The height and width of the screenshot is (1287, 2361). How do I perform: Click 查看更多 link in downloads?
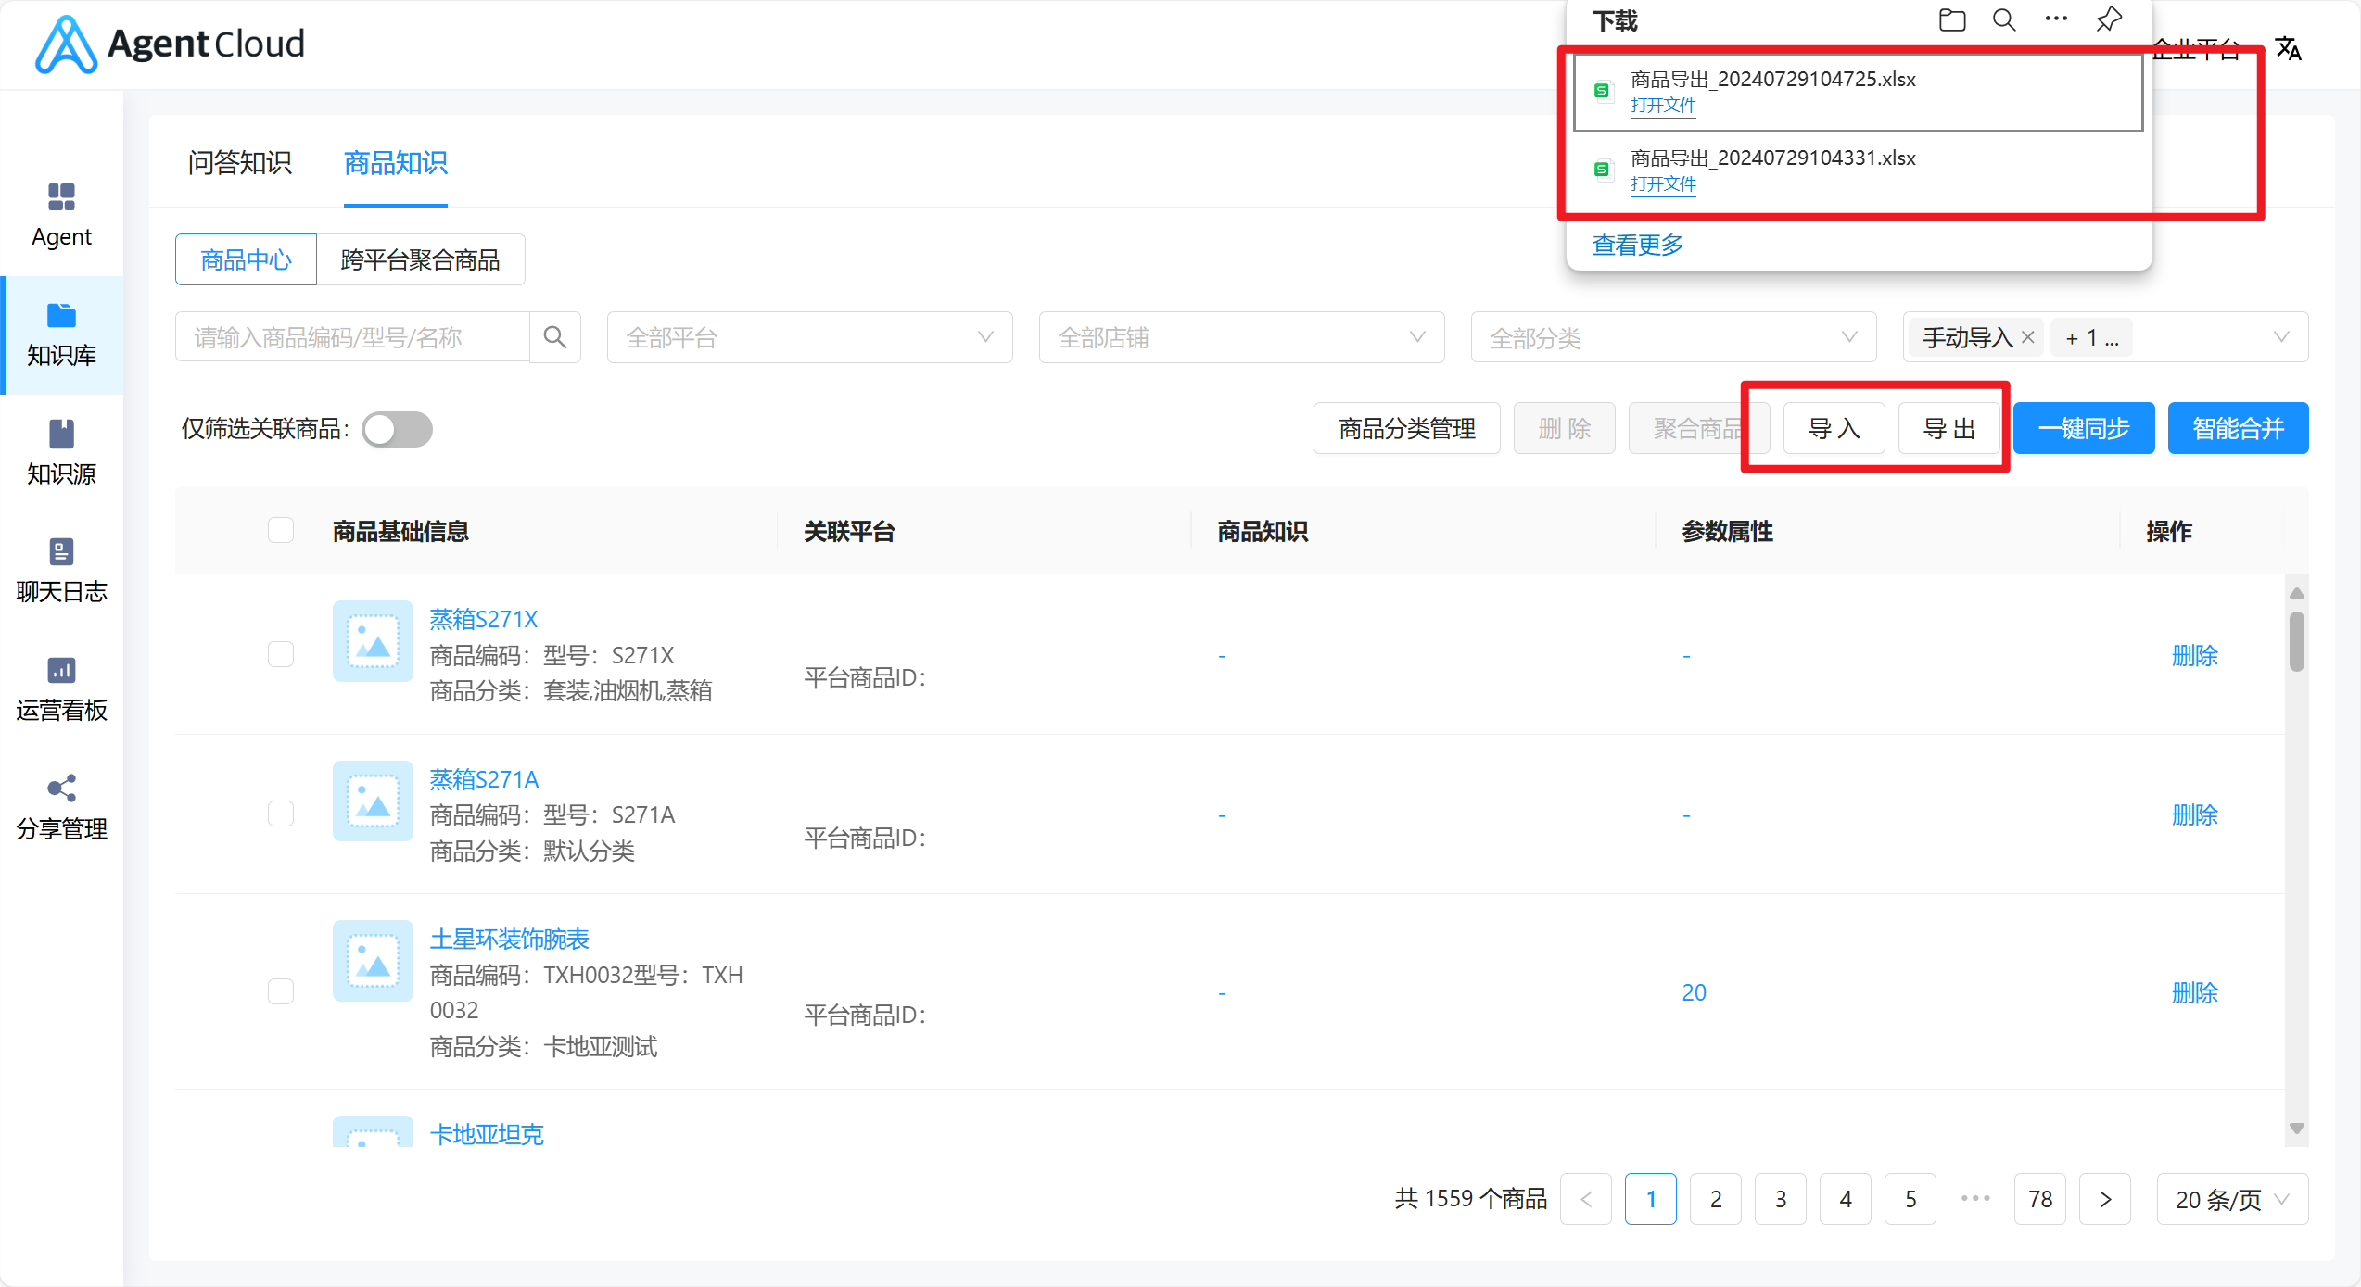pyautogui.click(x=1638, y=245)
